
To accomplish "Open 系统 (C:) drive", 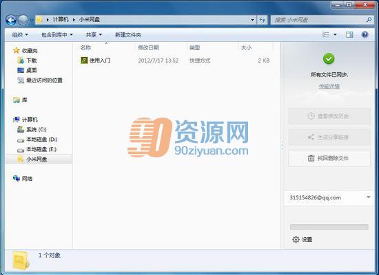I will pos(37,129).
